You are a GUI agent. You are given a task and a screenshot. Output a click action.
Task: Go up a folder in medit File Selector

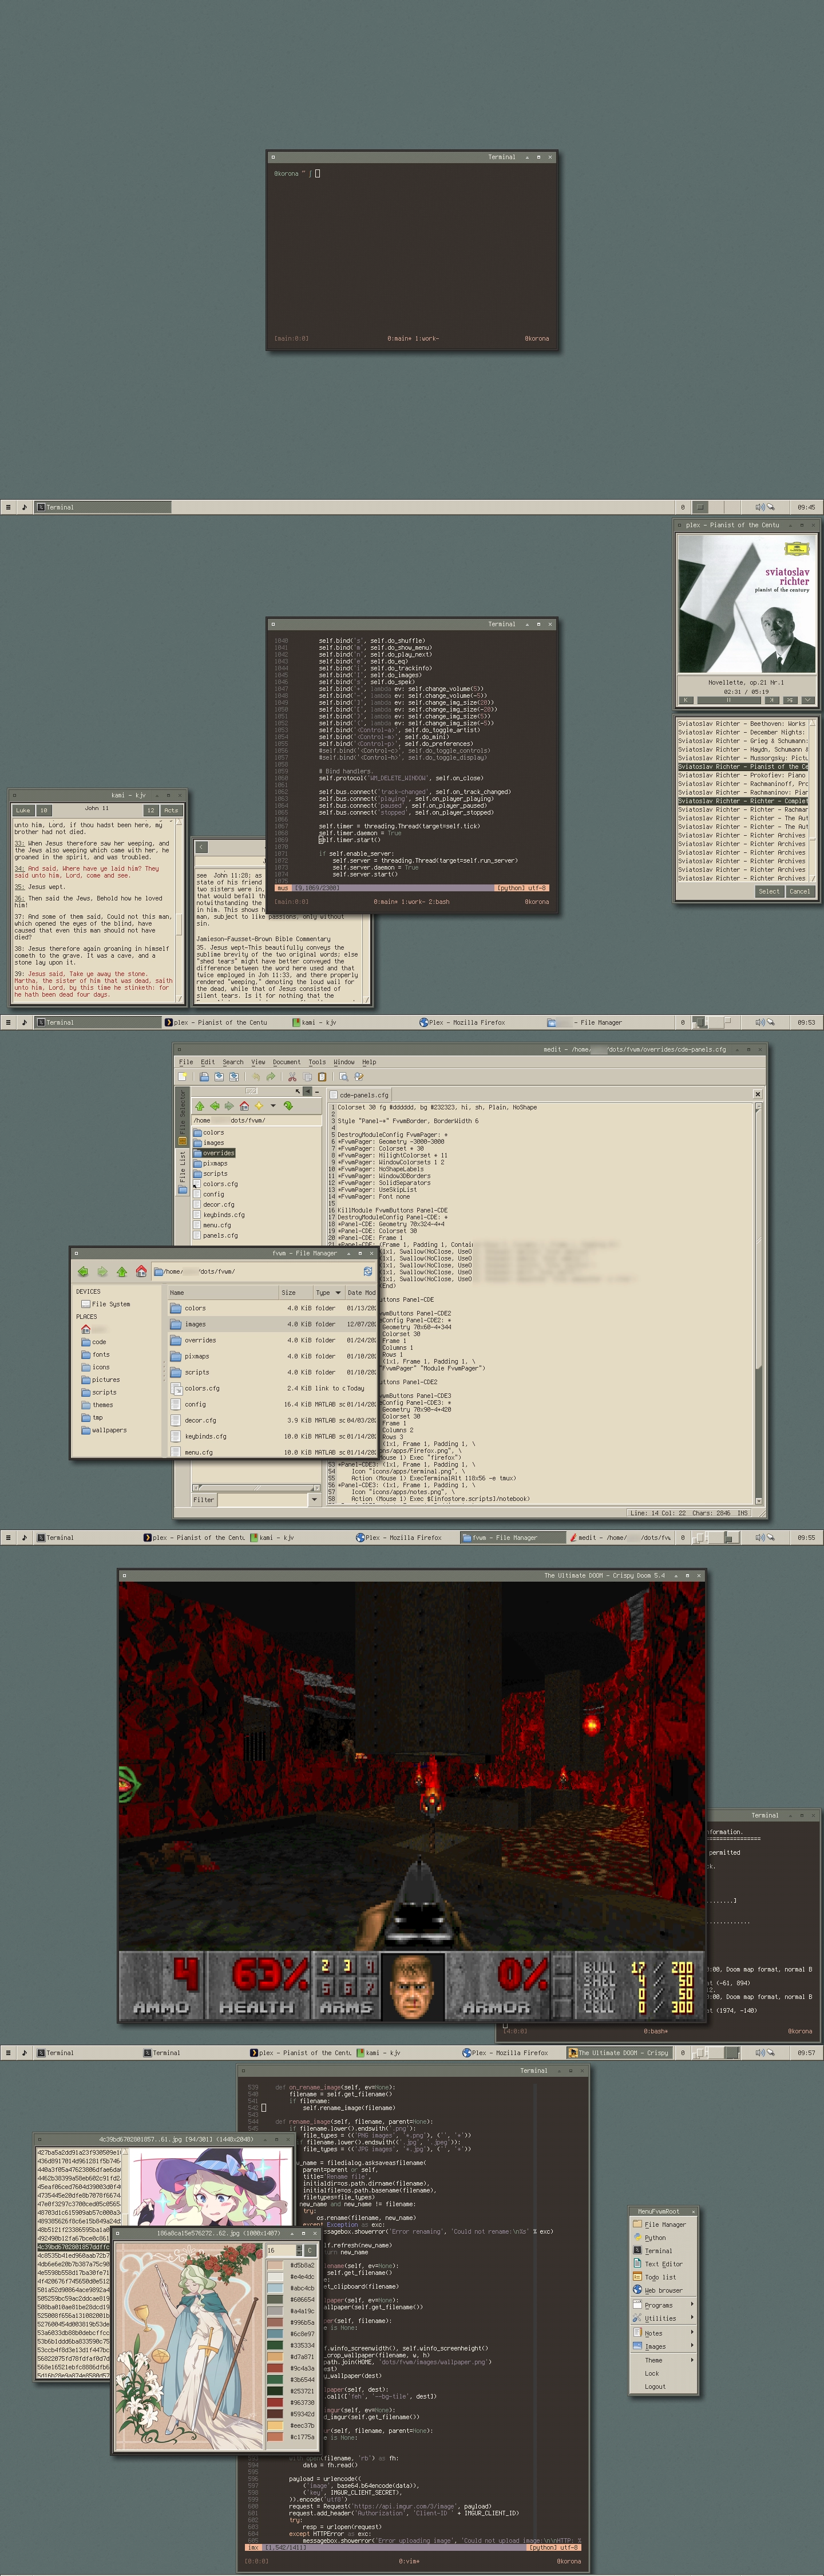click(199, 1106)
